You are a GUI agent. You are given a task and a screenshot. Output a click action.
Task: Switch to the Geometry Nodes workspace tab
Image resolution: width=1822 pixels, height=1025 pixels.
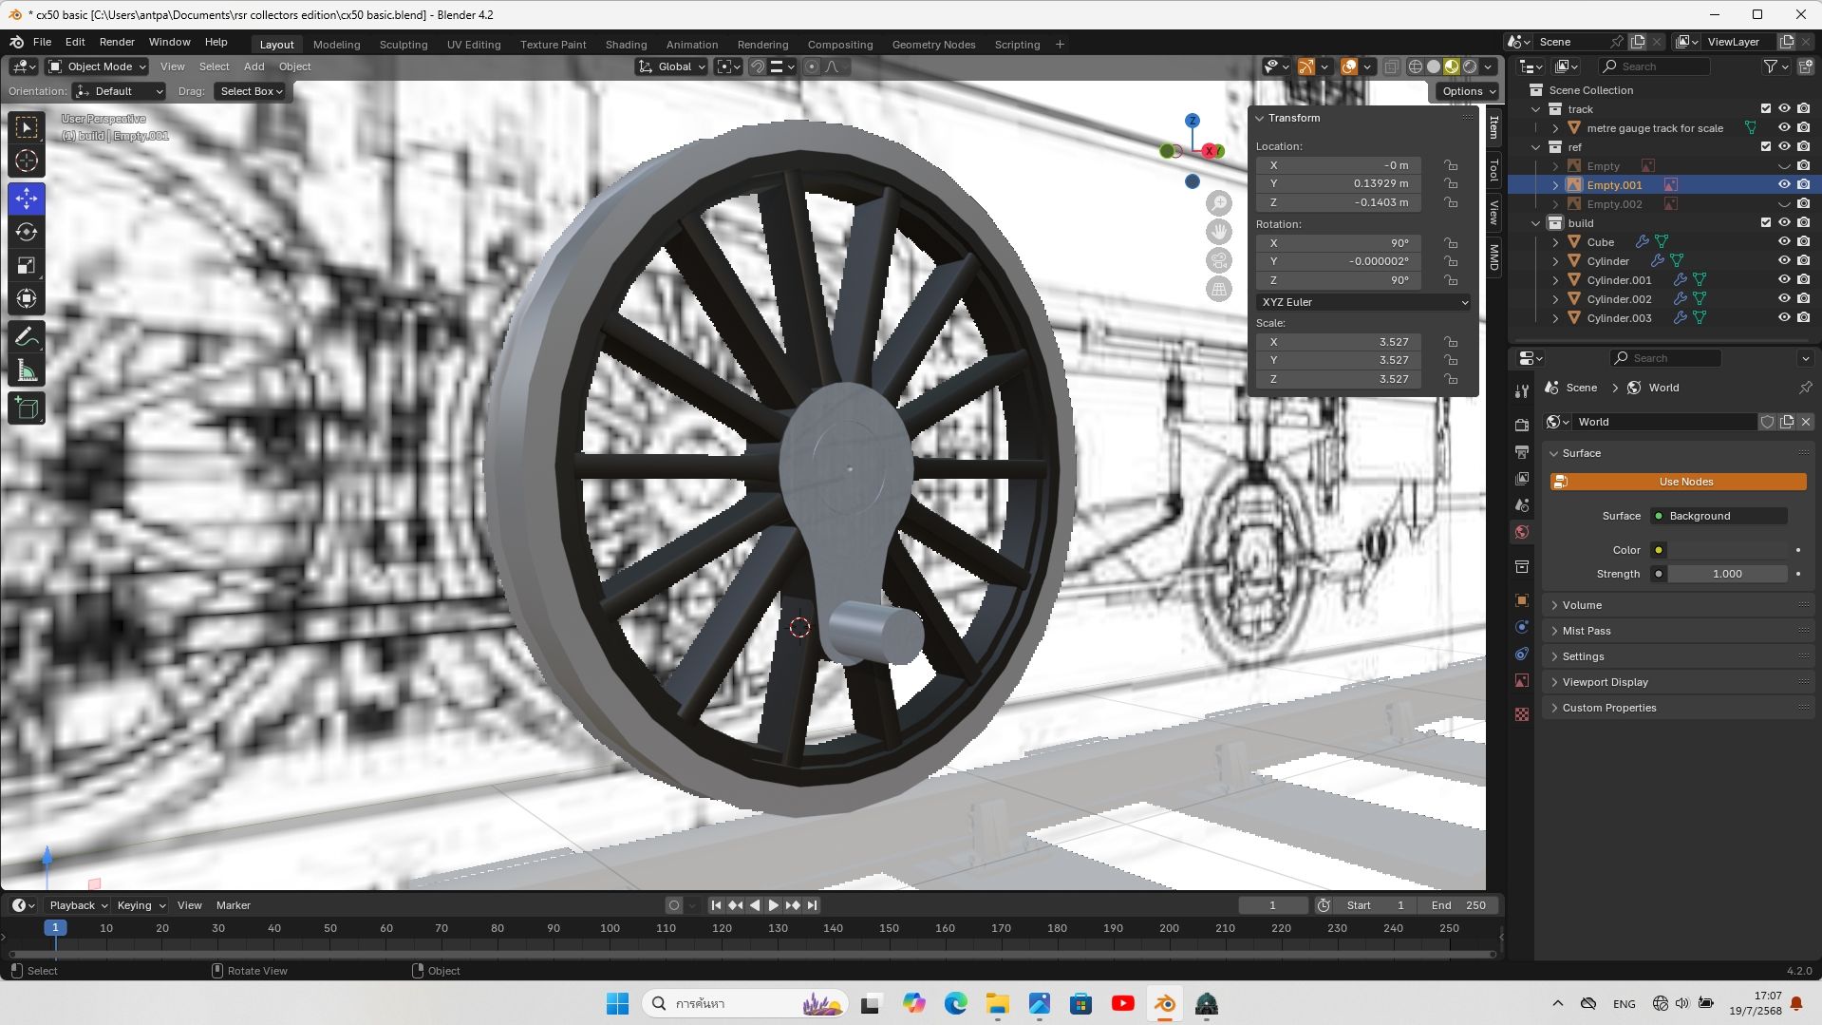933,44
